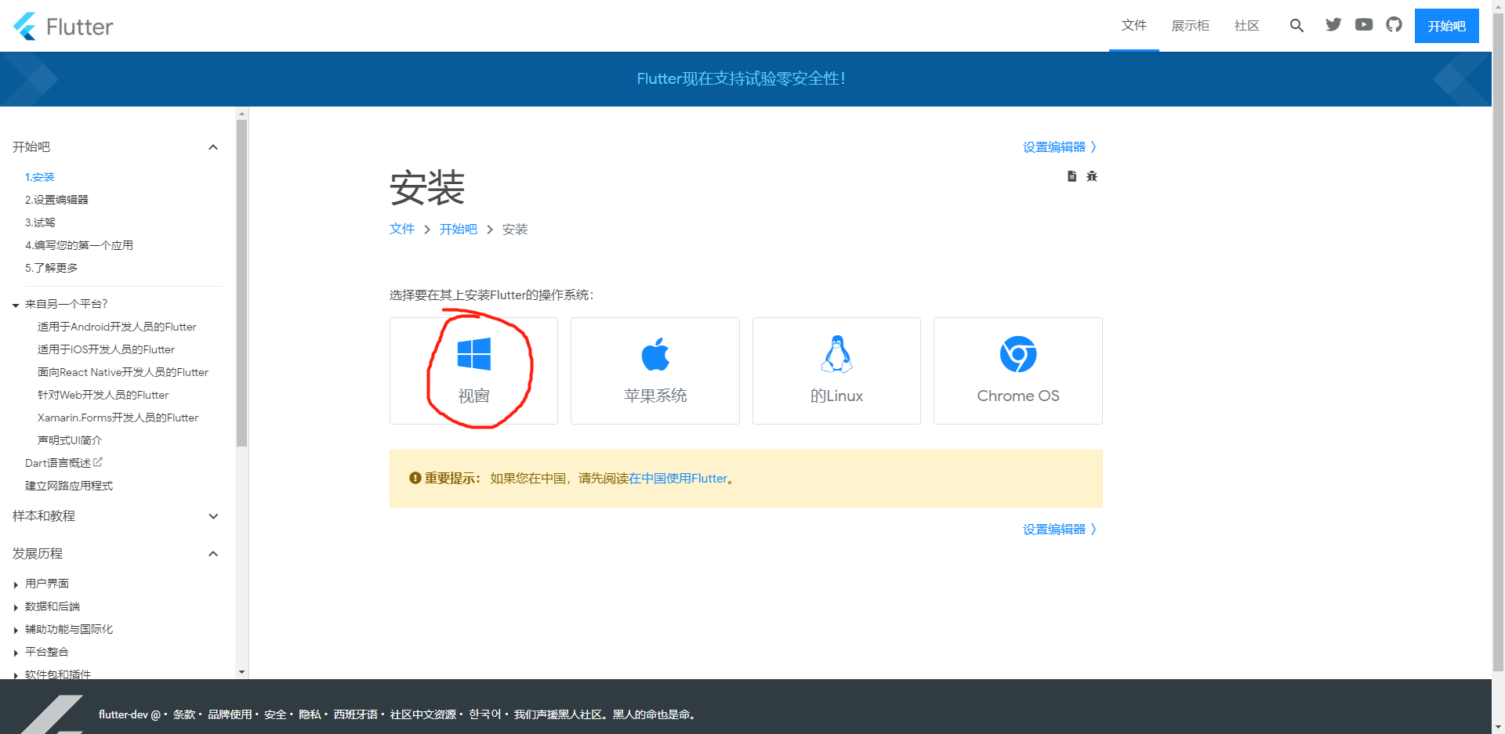Screen dimensions: 1505x734
Task: Open the 我们声援黑人社区 footer link
Action: pyautogui.click(x=604, y=714)
